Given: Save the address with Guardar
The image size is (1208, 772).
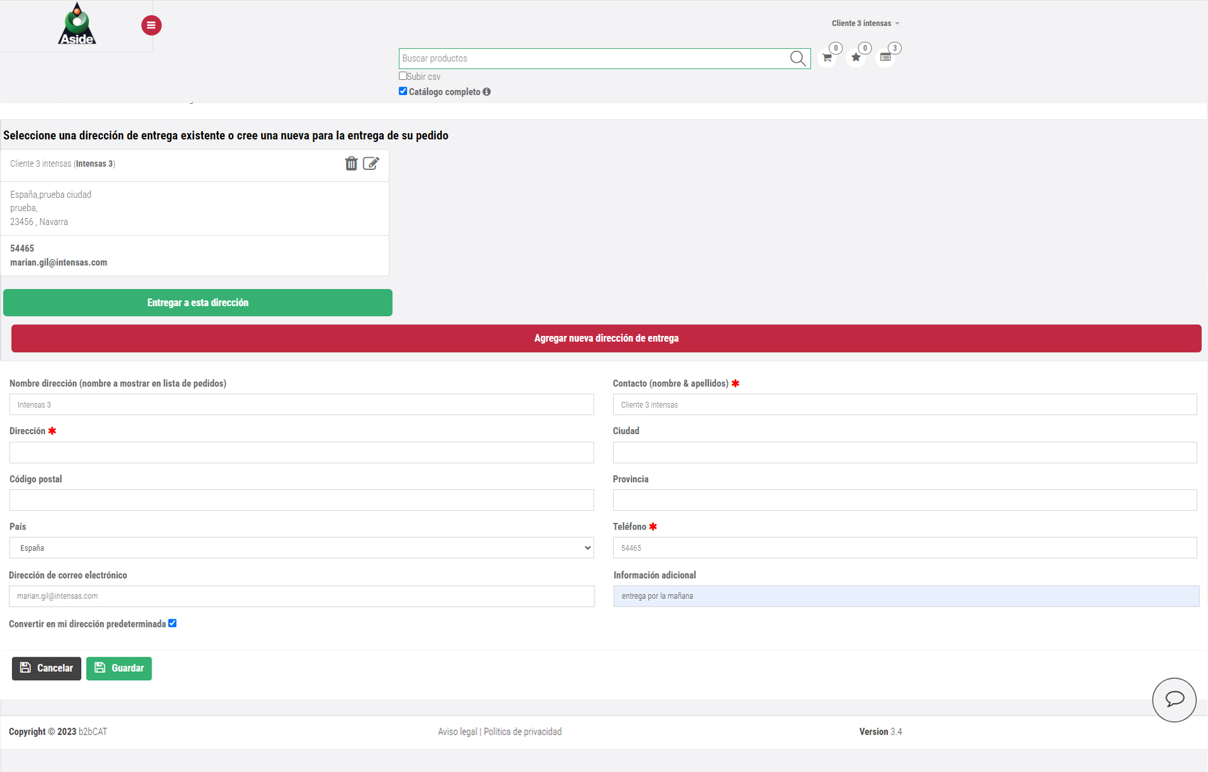Looking at the screenshot, I should [x=119, y=668].
